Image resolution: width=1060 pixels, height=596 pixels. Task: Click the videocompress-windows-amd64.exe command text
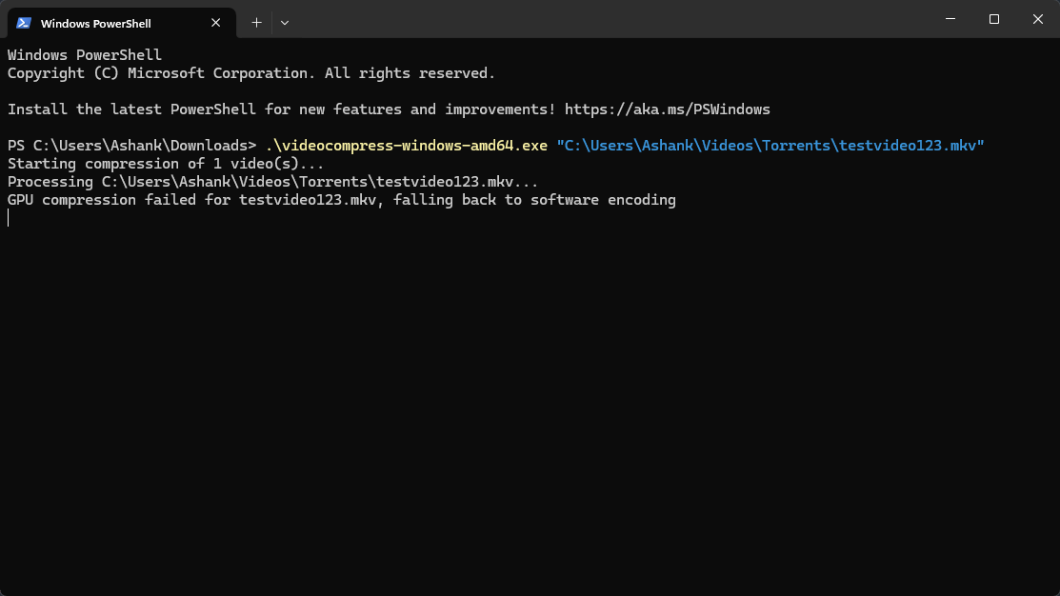point(407,146)
